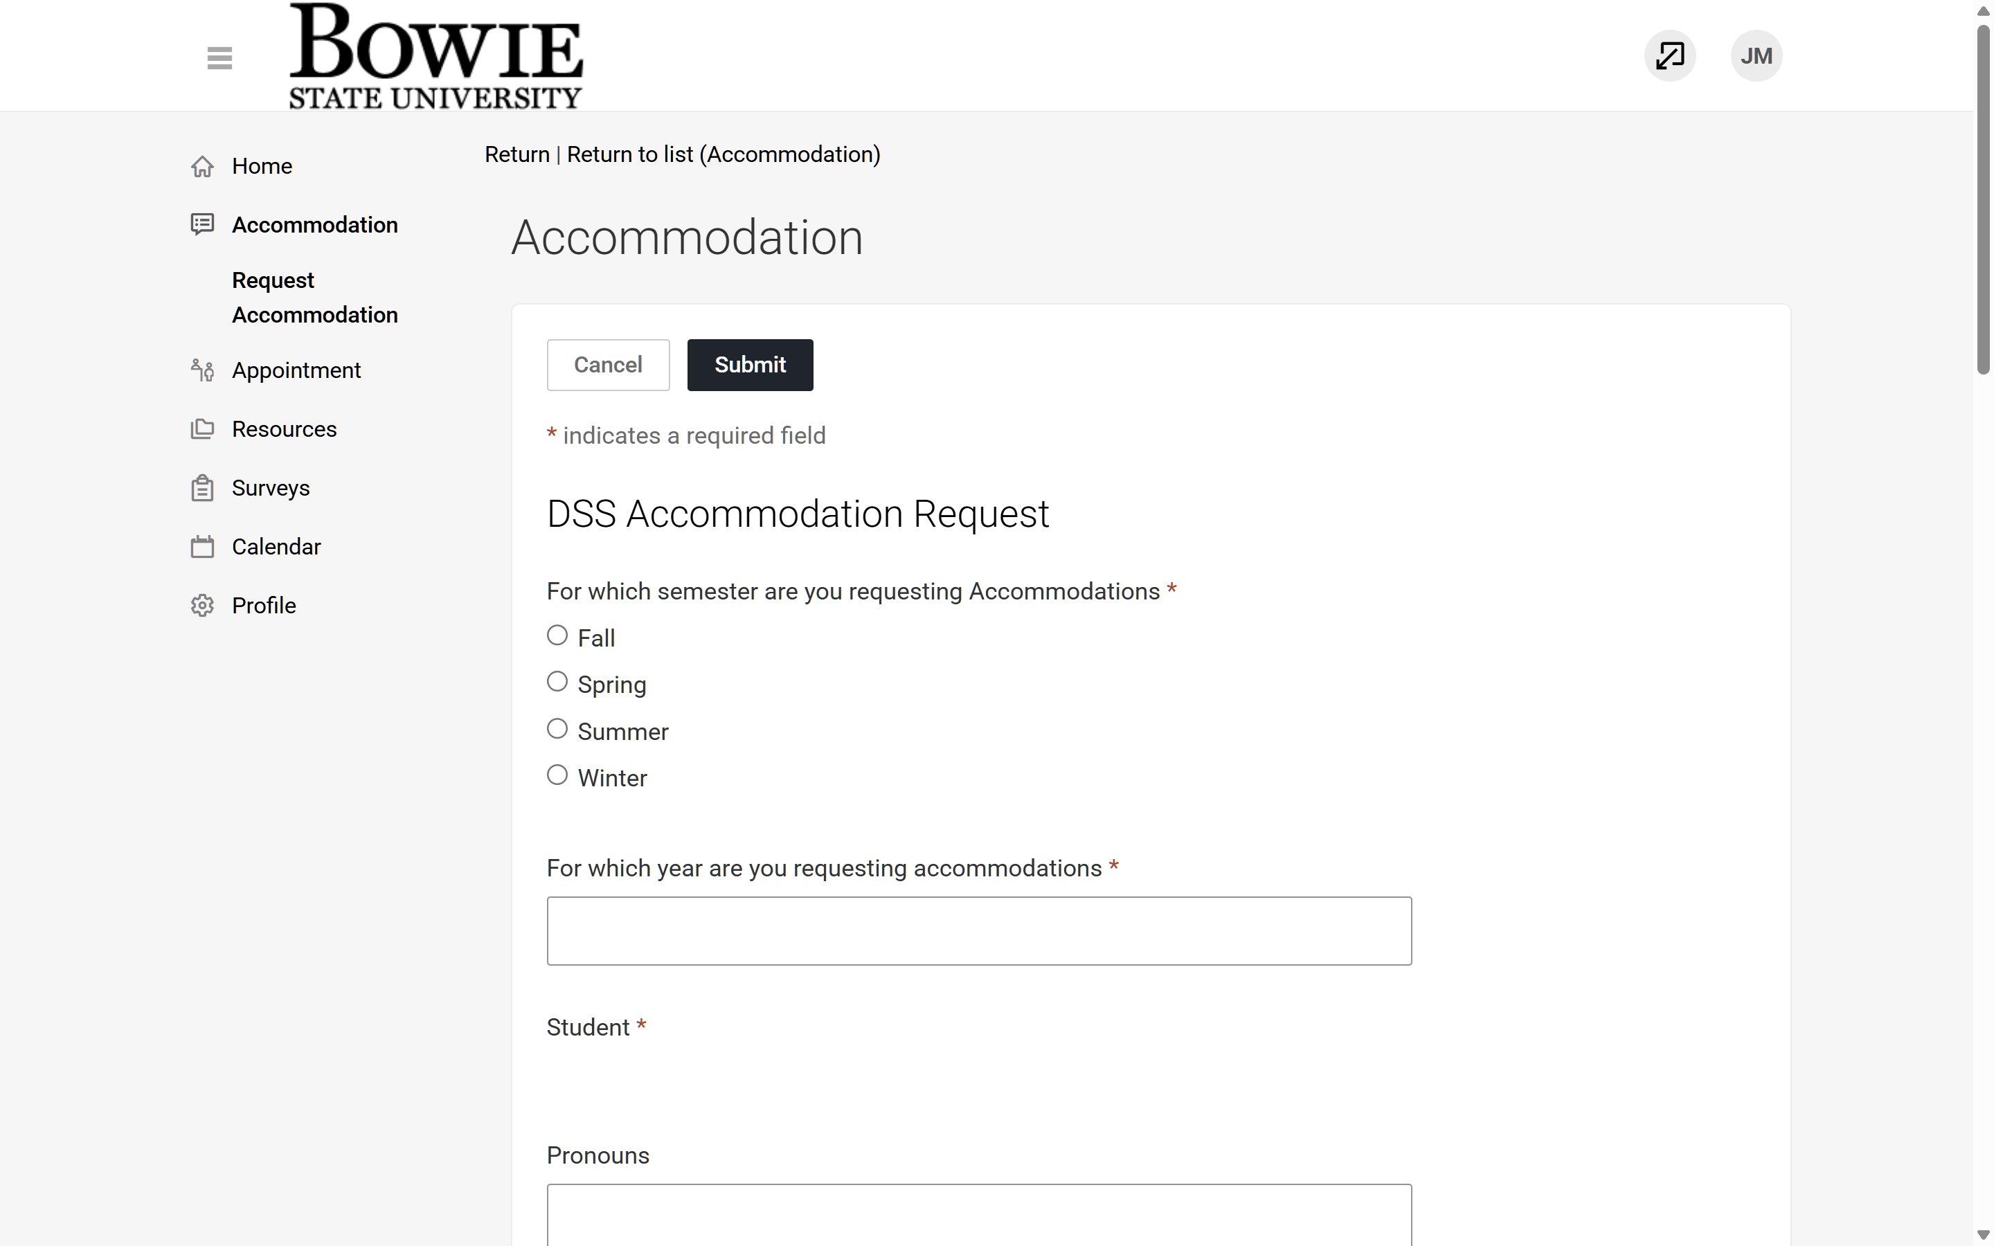The width and height of the screenshot is (1994, 1246).
Task: Choose the Summer semester option
Action: pyautogui.click(x=557, y=728)
